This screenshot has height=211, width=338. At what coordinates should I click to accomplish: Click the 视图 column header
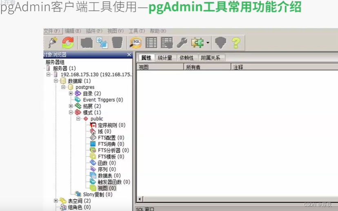point(160,67)
